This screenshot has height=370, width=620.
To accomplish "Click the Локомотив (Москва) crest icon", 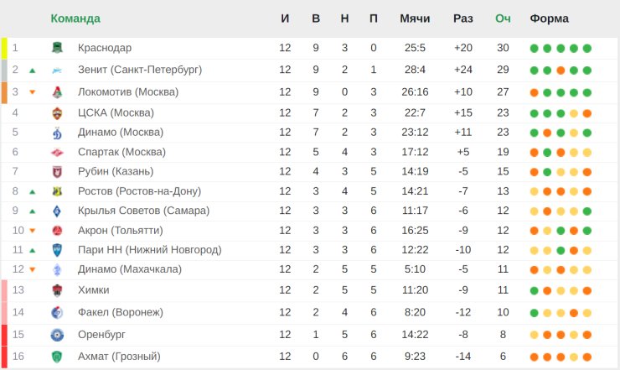I will click(x=57, y=92).
